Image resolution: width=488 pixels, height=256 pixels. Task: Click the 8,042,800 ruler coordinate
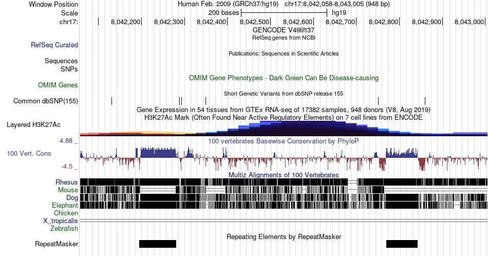383,22
